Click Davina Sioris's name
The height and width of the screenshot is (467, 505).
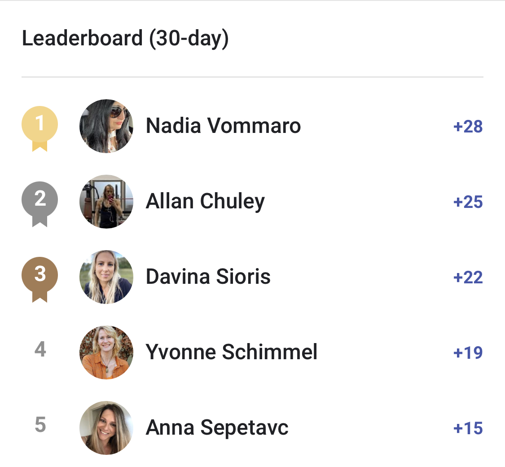tap(208, 277)
